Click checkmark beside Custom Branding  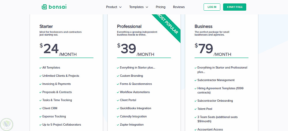tap(118, 76)
